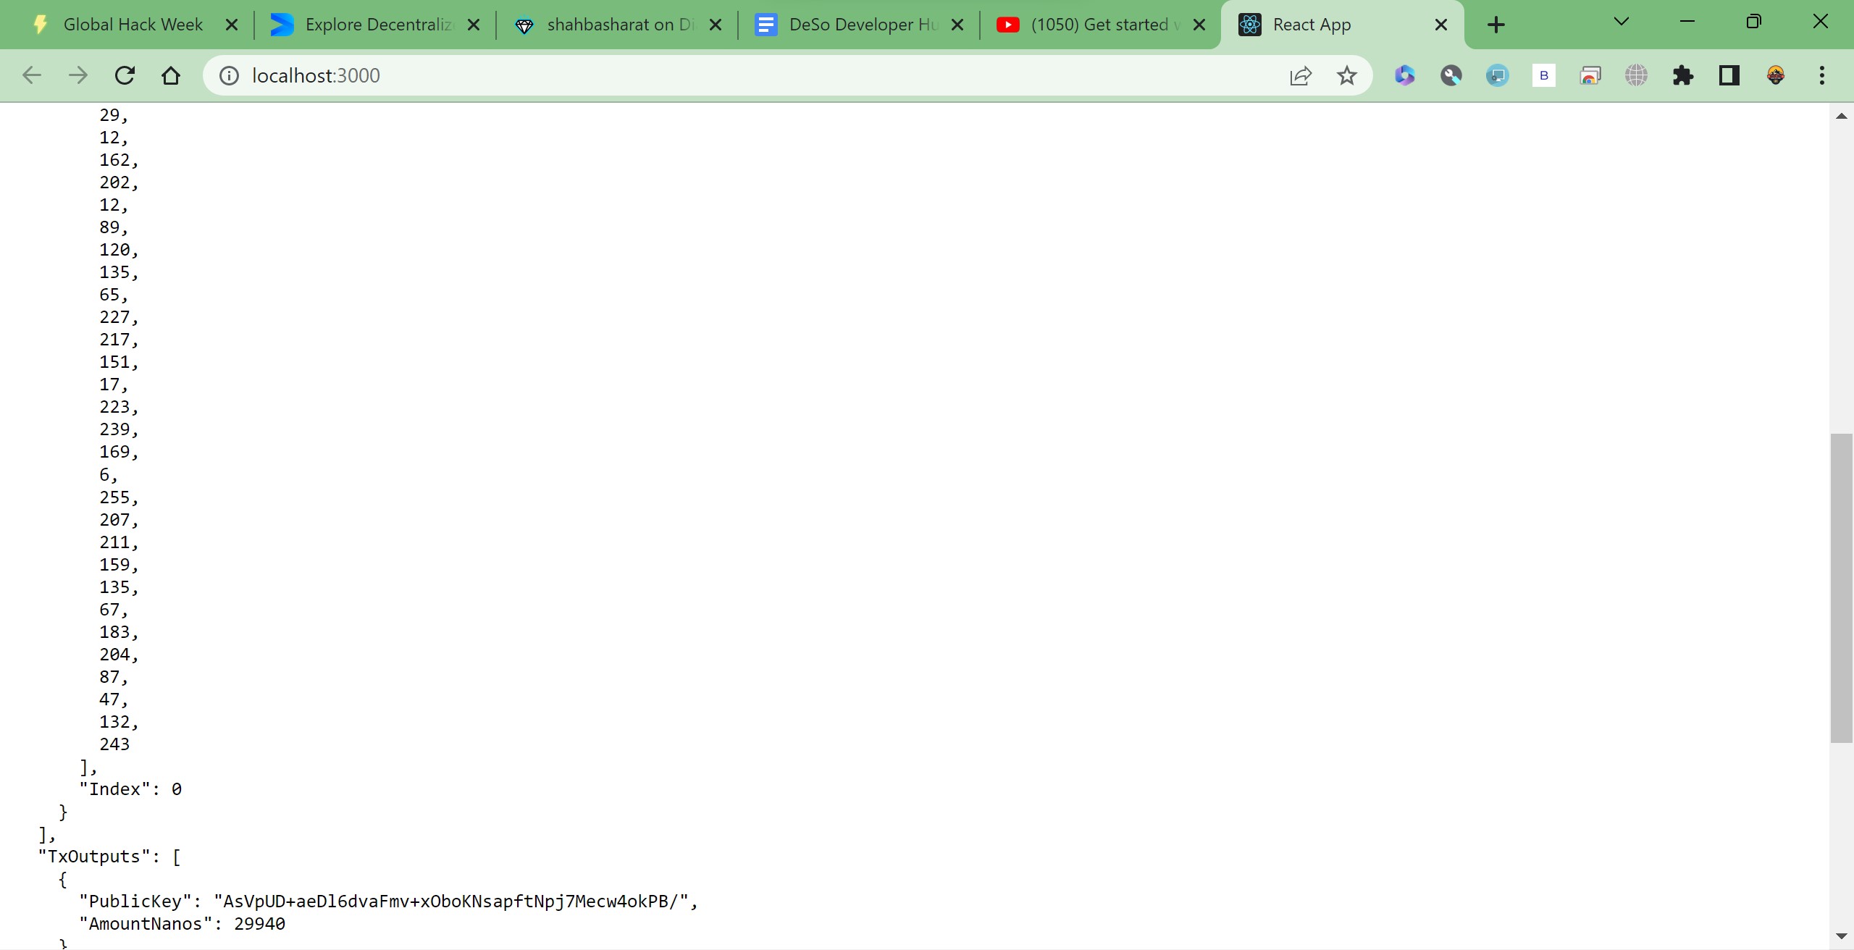
Task: Switch to DeSo Developer Hub tab
Action: (x=862, y=25)
